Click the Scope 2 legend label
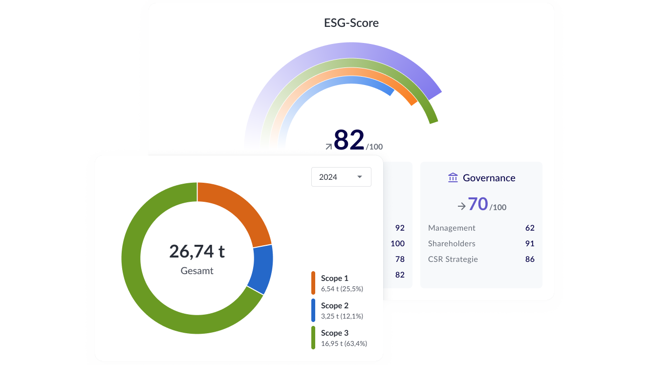This screenshot has width=649, height=365. click(x=335, y=305)
